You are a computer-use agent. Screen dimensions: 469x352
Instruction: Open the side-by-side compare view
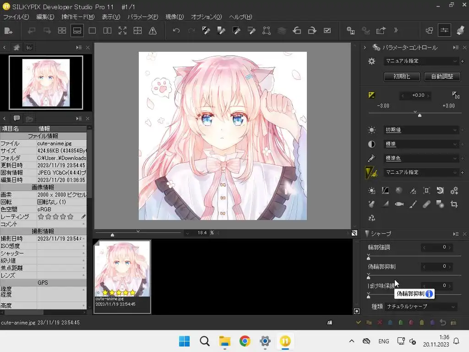[107, 31]
